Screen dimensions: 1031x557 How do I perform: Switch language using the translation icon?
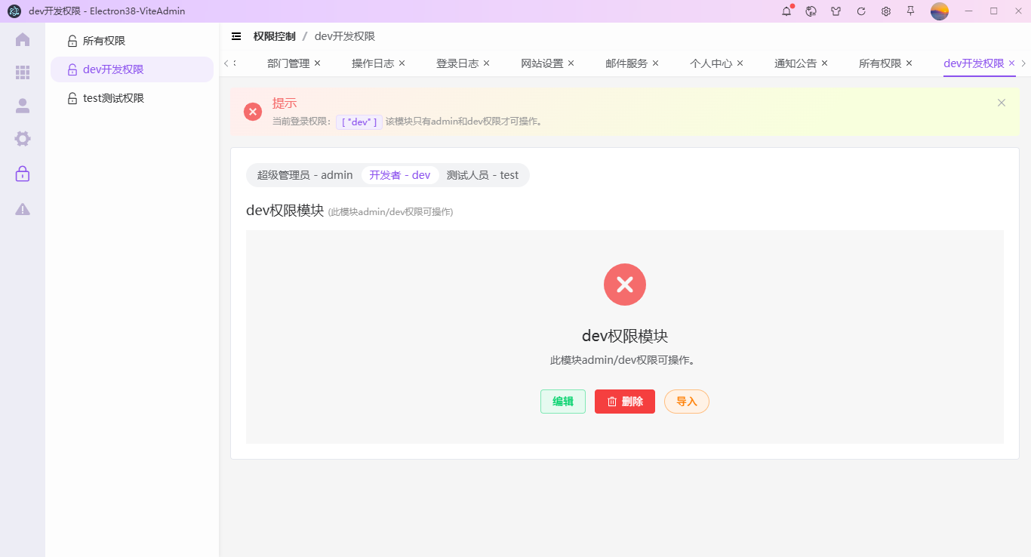tap(811, 11)
